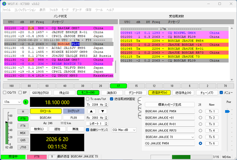Select 次 radio button for Tx 3
The image size is (237, 160).
200,124
